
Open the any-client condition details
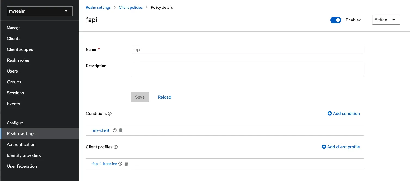pyautogui.click(x=101, y=130)
